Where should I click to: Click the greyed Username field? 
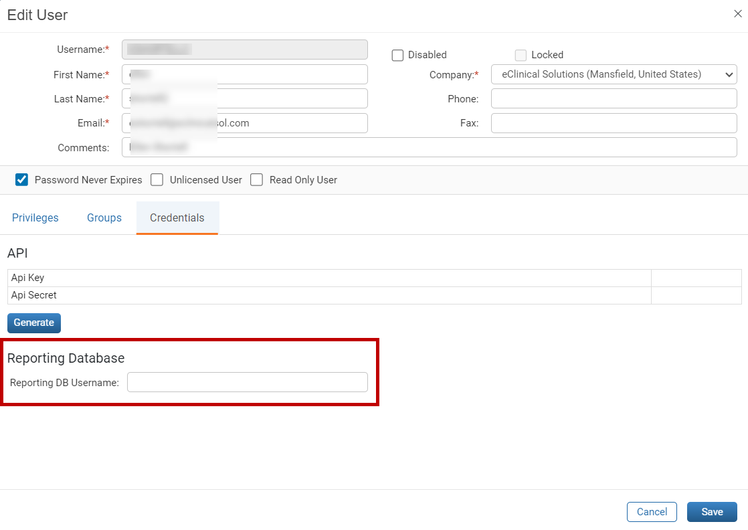click(245, 50)
